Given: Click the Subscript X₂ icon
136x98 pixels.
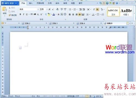Looking at the screenshot, I should 38,14.
